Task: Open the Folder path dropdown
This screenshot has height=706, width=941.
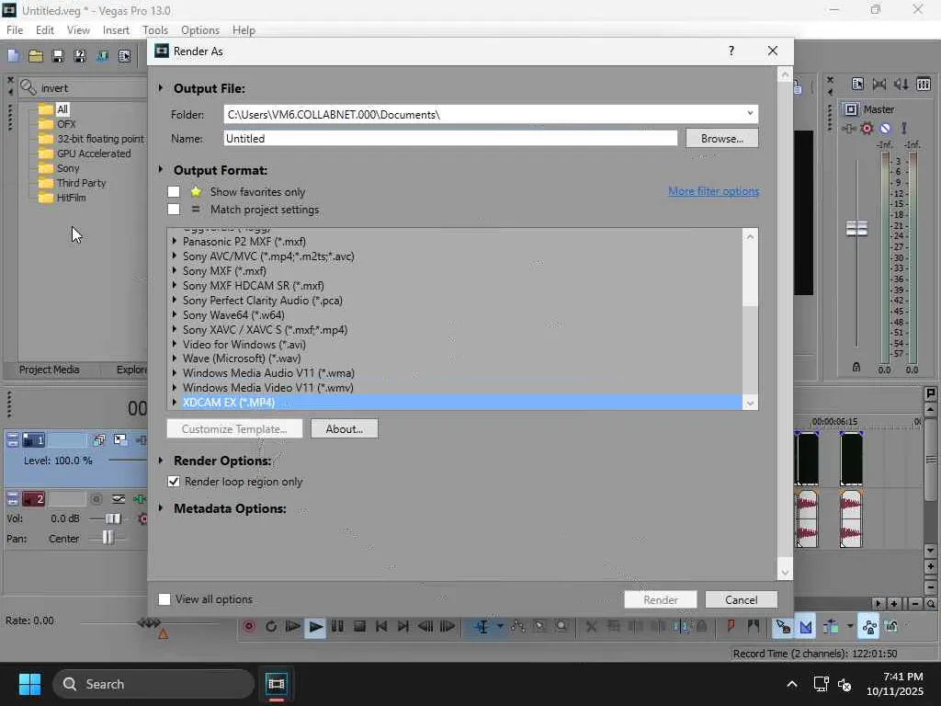Action: pyautogui.click(x=750, y=113)
